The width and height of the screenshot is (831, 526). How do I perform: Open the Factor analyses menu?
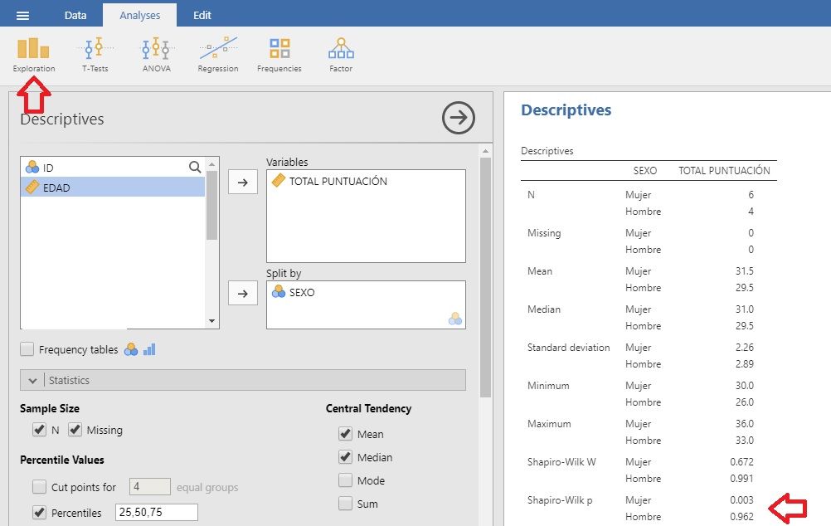[341, 54]
